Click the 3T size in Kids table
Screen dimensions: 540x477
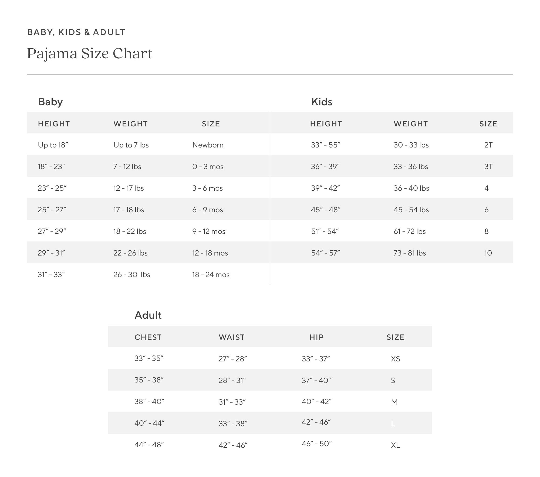click(x=488, y=167)
